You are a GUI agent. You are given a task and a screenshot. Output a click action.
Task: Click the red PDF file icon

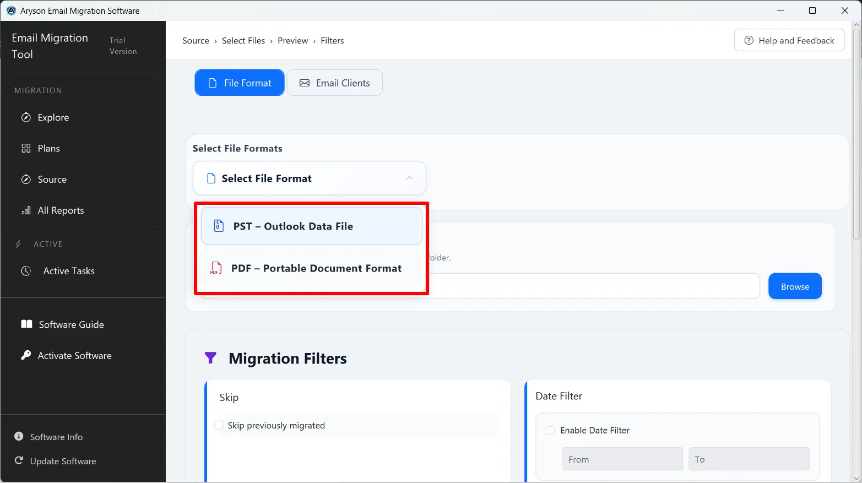(x=216, y=268)
